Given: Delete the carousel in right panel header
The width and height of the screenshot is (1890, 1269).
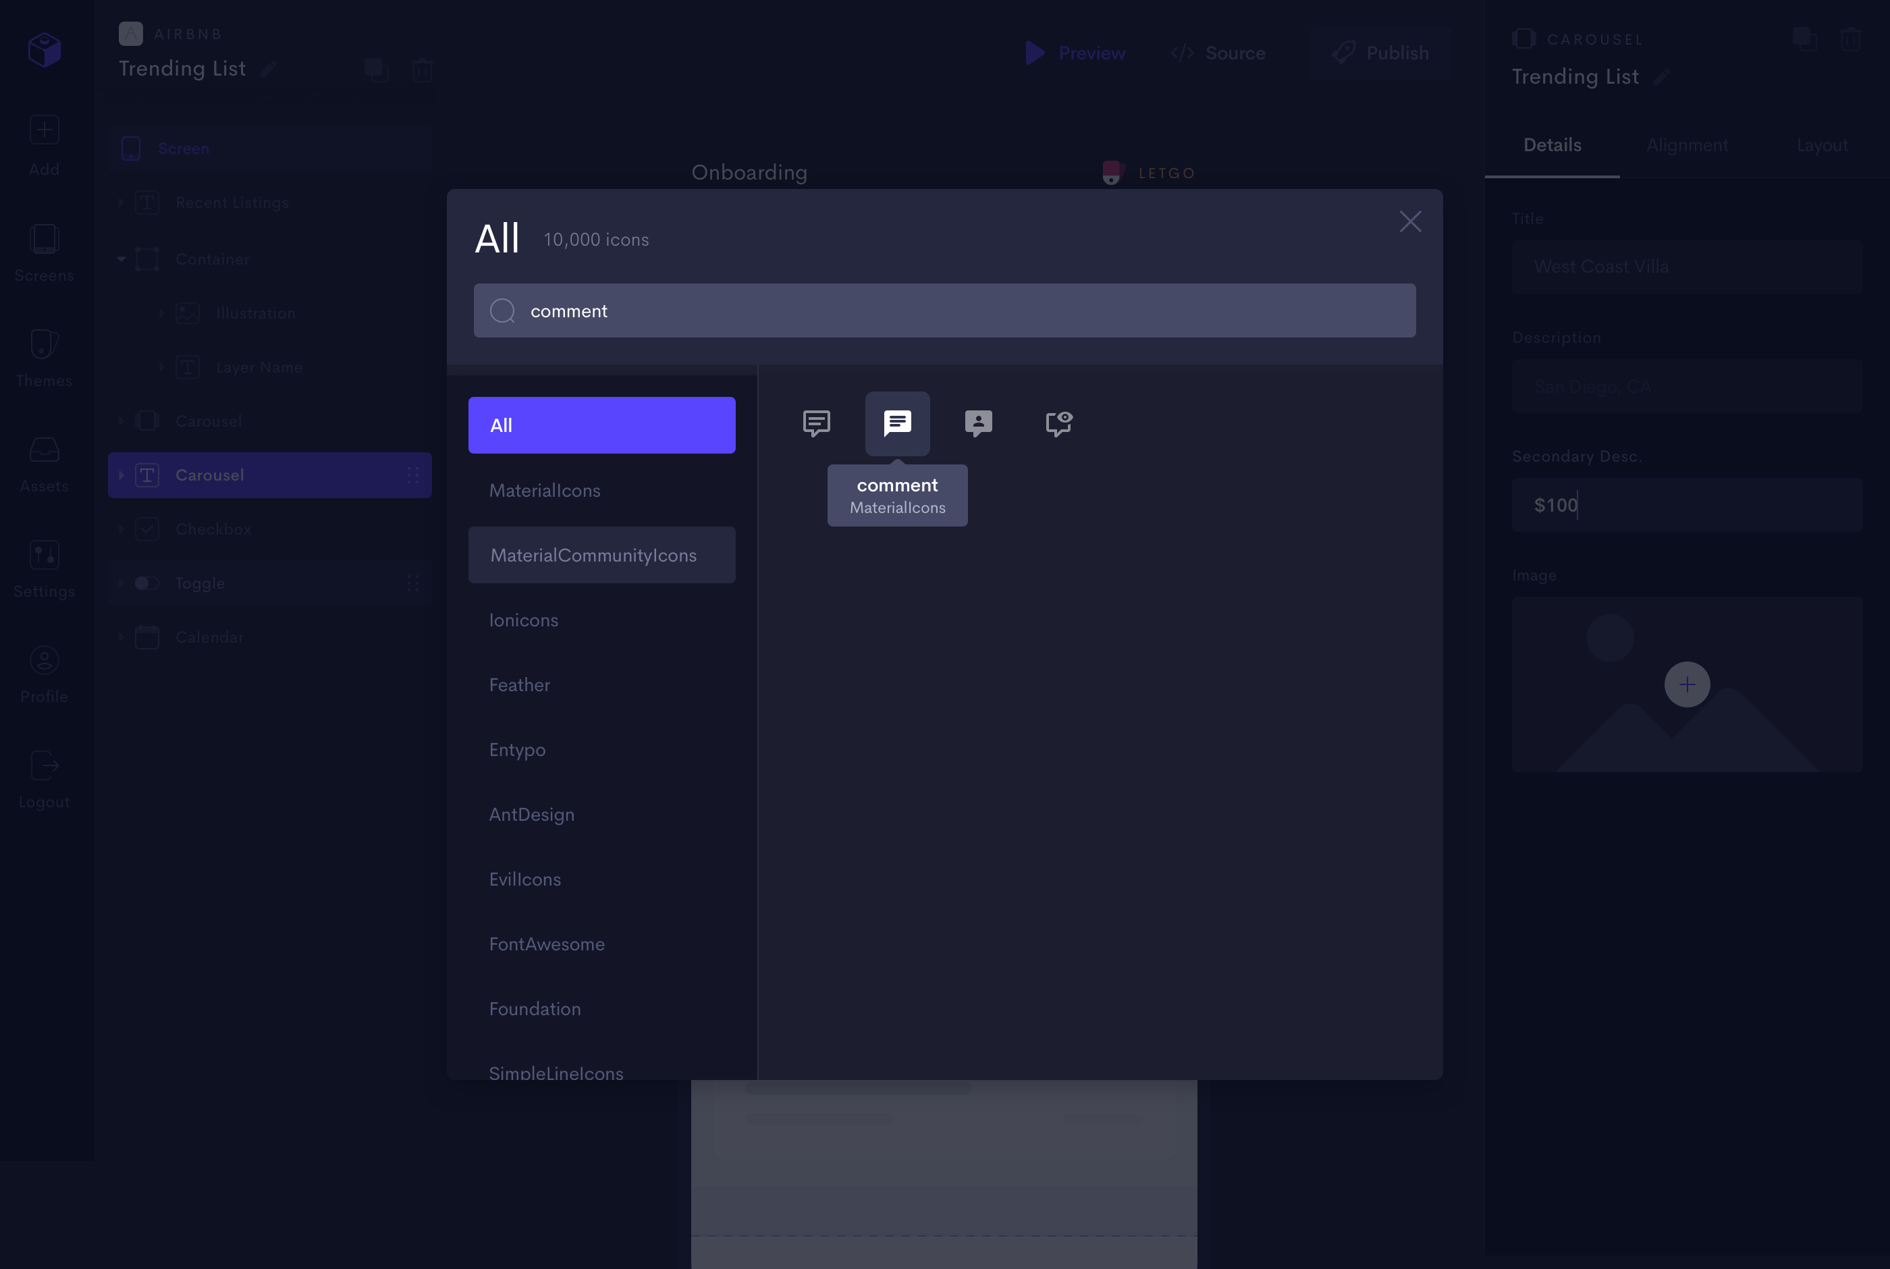Looking at the screenshot, I should point(1850,38).
